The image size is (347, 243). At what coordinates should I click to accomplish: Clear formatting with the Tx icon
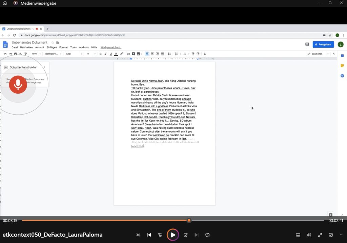[x=205, y=54]
